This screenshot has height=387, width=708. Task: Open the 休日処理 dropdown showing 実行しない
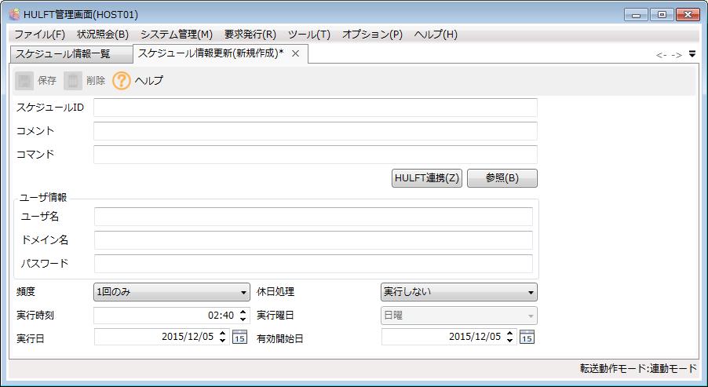459,292
